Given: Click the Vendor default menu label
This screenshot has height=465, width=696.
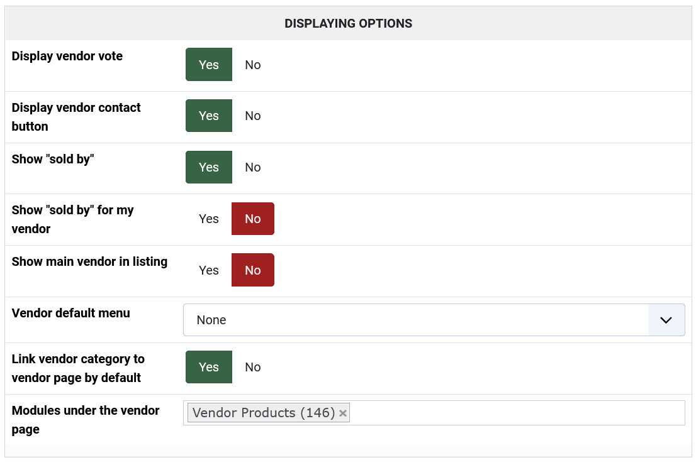Looking at the screenshot, I should (71, 313).
